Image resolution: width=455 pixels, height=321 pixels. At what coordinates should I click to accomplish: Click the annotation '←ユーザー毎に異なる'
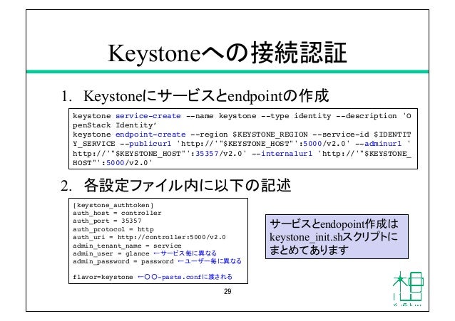[210, 261]
